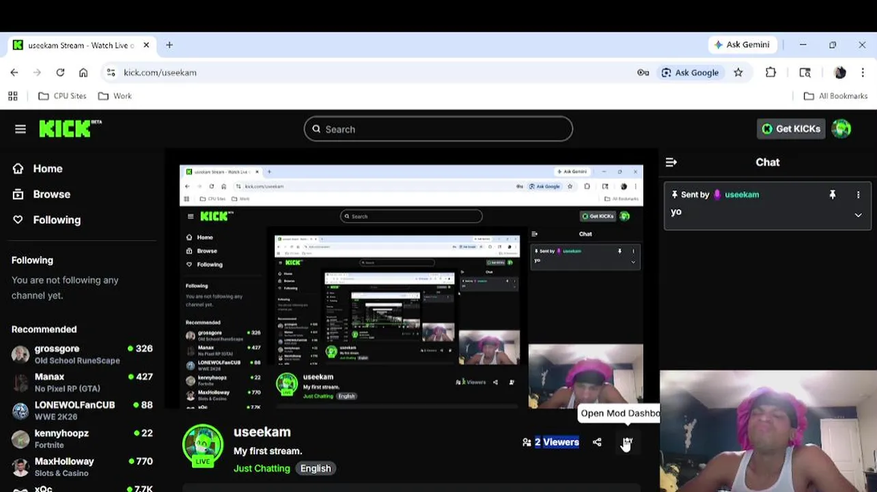Open Chrome three-dot menu
877x492 pixels.
pyautogui.click(x=863, y=72)
